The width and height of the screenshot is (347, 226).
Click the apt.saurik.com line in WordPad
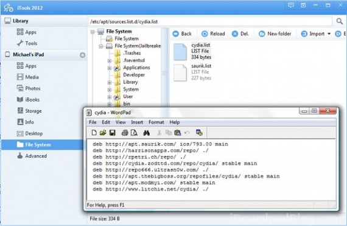(160, 144)
